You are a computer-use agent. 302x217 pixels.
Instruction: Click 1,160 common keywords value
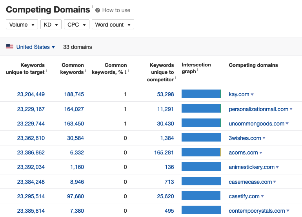pos(77,167)
